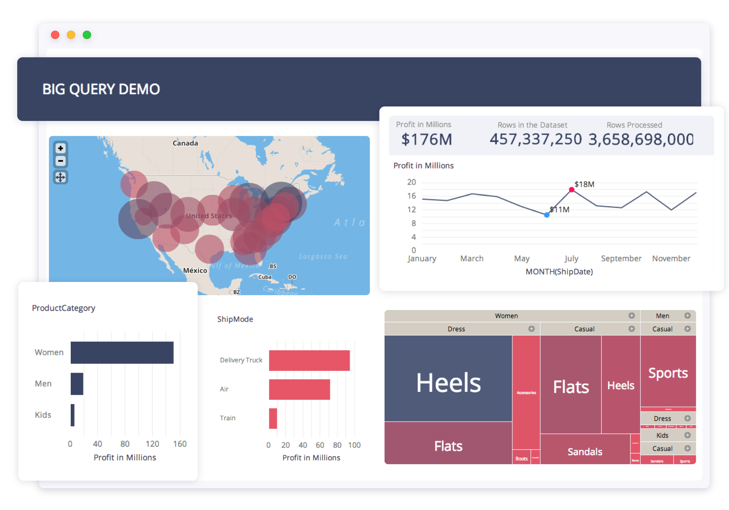Click the plus icon on the Kids header
The image size is (729, 510).
tap(688, 435)
